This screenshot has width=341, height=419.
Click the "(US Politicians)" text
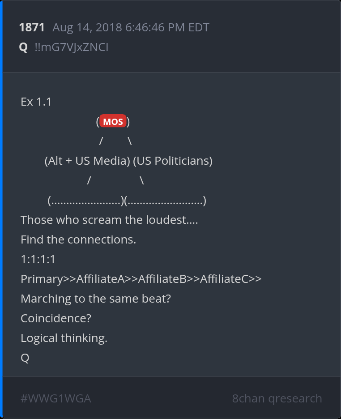pos(173,161)
